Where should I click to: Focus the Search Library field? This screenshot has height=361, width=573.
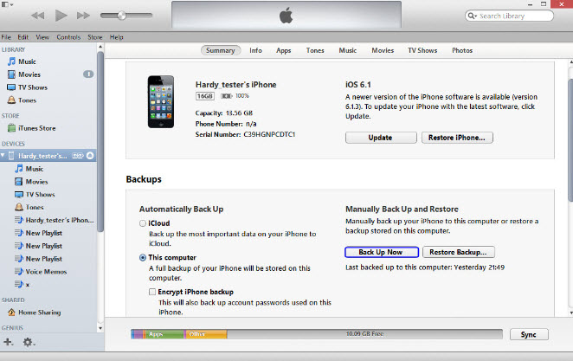click(510, 16)
